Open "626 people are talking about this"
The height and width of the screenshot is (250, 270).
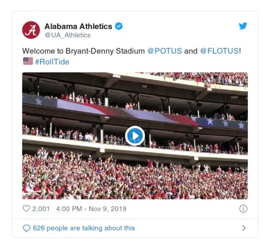84,228
